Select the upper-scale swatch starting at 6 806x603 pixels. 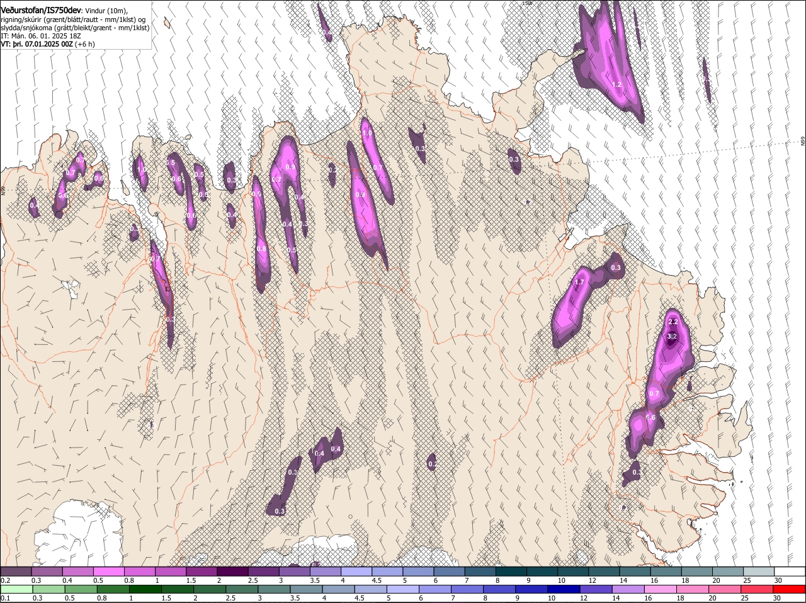tap(450, 571)
